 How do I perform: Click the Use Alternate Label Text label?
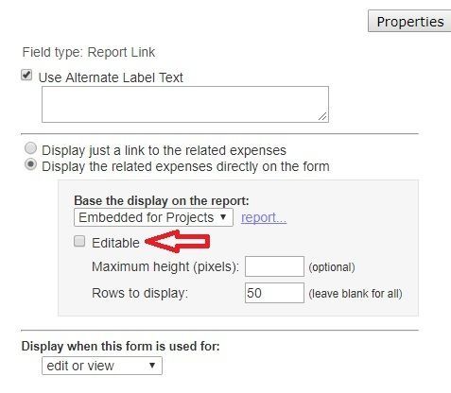point(111,77)
